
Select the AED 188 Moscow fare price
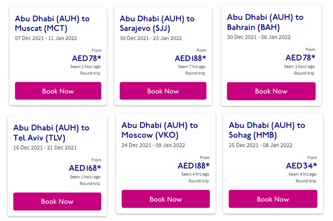click(194, 166)
